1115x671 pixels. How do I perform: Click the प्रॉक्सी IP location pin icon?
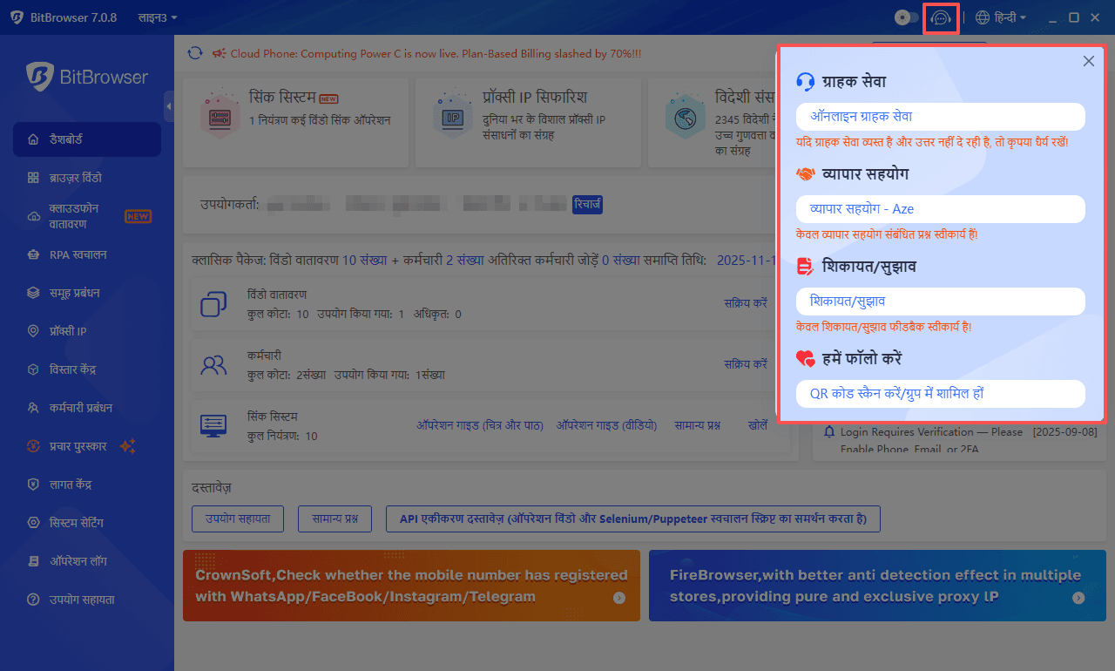(x=33, y=331)
